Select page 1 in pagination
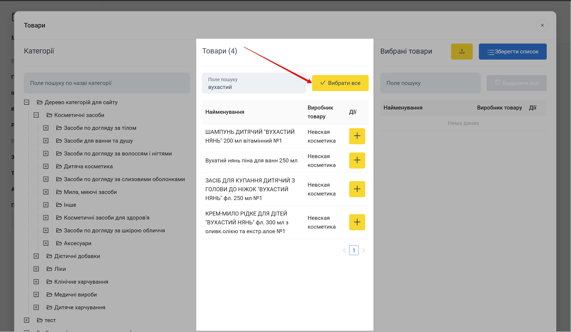 click(354, 250)
